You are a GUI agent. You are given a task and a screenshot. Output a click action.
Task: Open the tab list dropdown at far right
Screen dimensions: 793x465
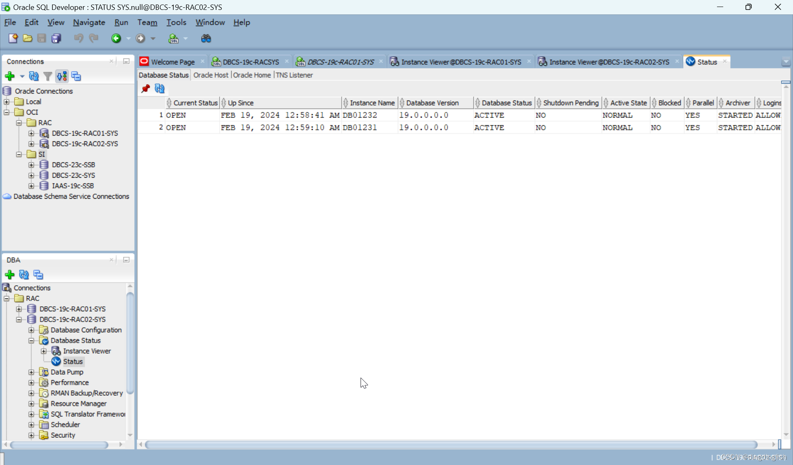click(x=786, y=62)
